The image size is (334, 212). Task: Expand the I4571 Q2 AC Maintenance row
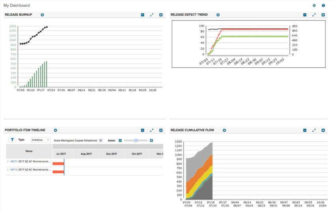(8, 161)
